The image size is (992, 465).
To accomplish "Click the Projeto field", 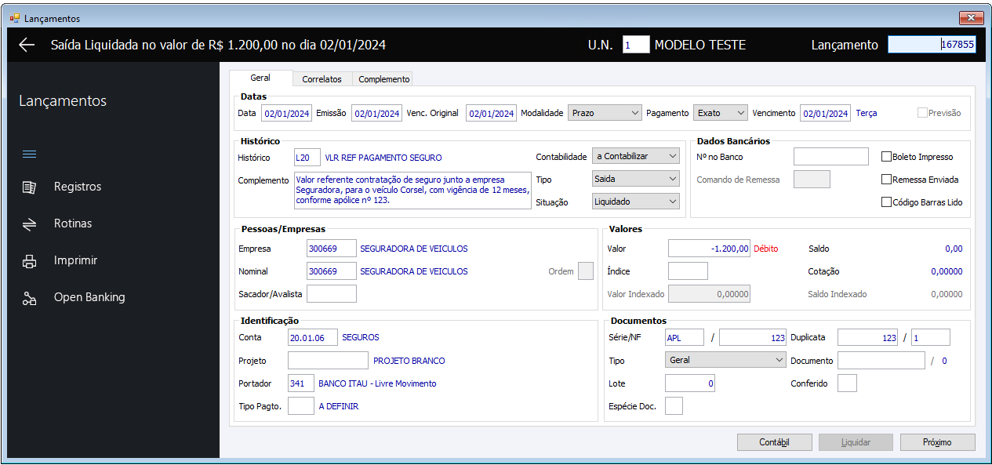I will point(328,361).
